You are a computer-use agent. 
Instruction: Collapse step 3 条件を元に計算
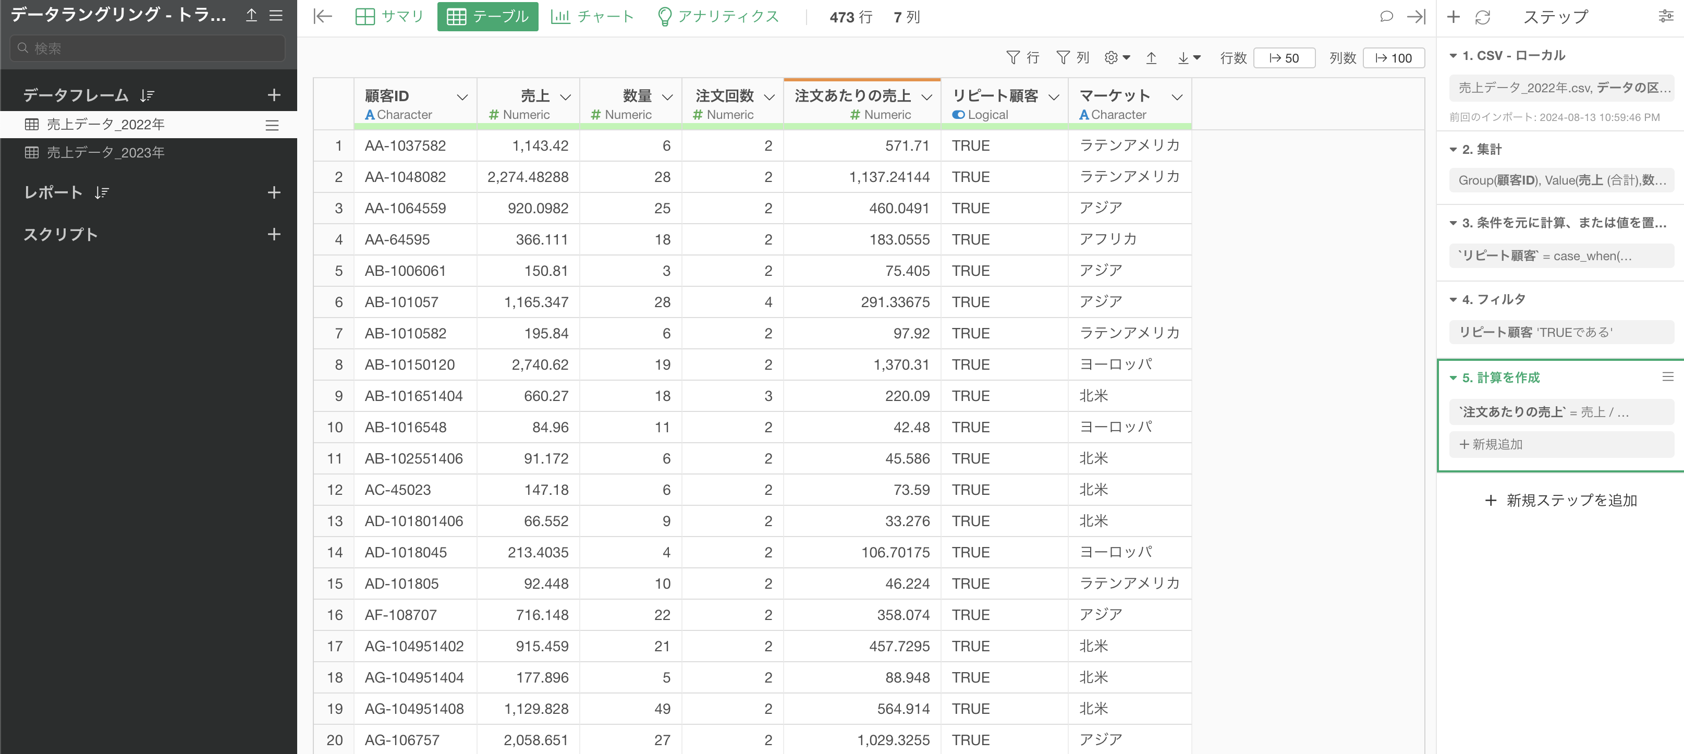click(x=1453, y=223)
